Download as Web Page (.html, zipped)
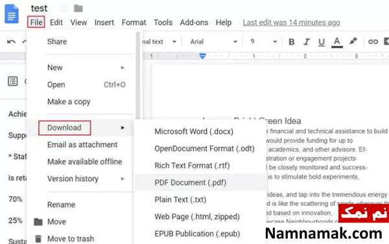The image size is (389, 244). pyautogui.click(x=200, y=217)
